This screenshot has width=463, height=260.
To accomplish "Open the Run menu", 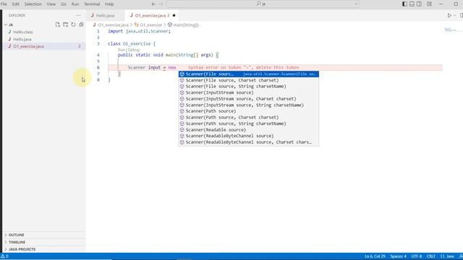I will click(75, 4).
